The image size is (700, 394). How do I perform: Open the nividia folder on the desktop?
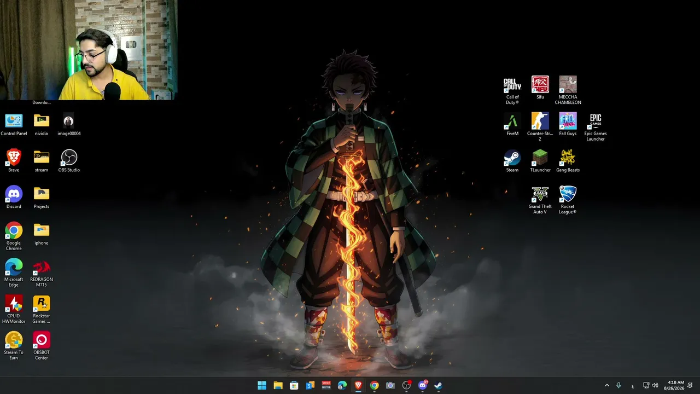click(42, 125)
